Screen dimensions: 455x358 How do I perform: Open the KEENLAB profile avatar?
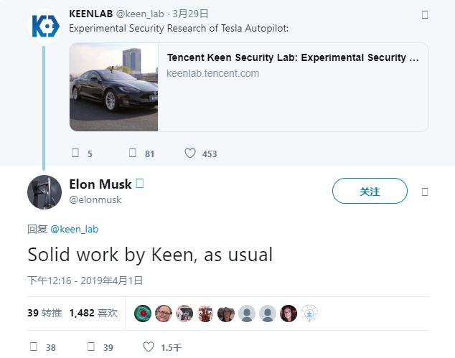[44, 26]
